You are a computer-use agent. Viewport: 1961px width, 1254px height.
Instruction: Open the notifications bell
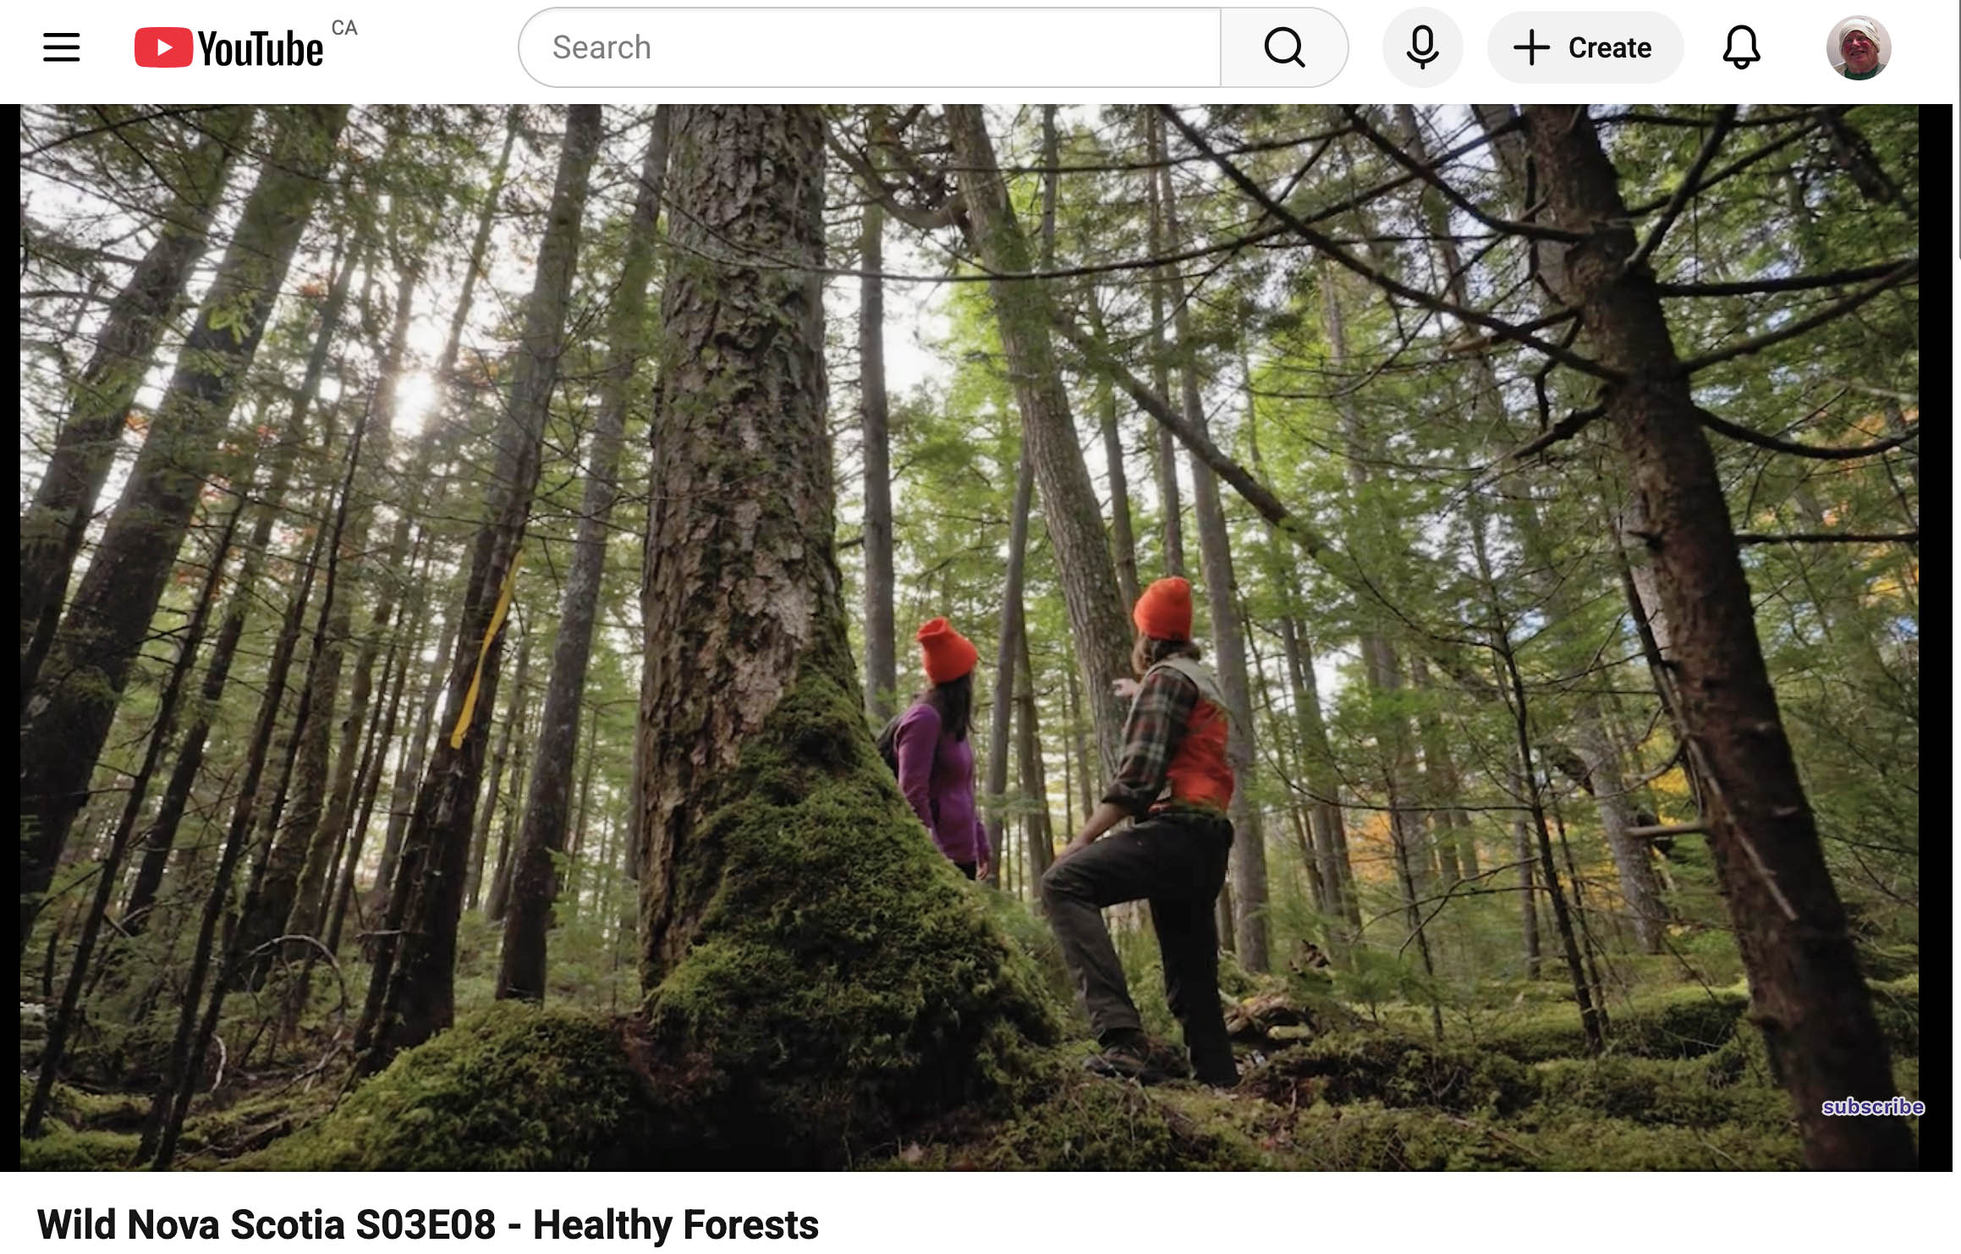tap(1741, 47)
